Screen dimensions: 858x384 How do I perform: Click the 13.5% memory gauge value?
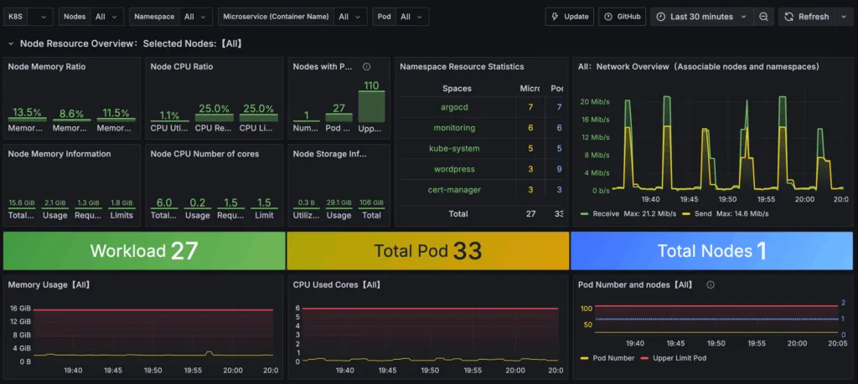27,113
